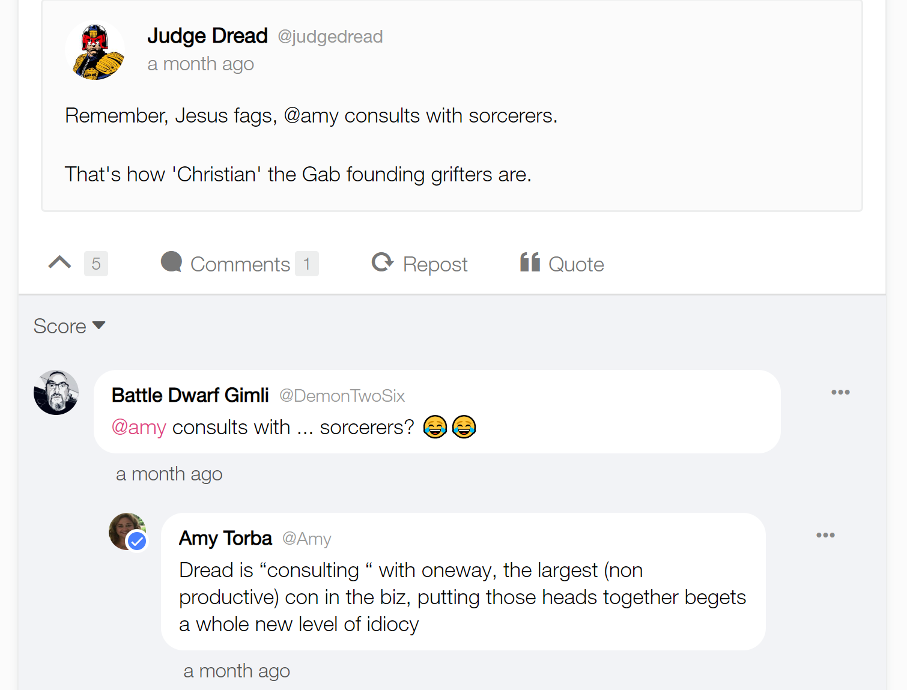The width and height of the screenshot is (907, 690).
Task: Click Judge Dread's profile avatar
Action: coord(95,52)
